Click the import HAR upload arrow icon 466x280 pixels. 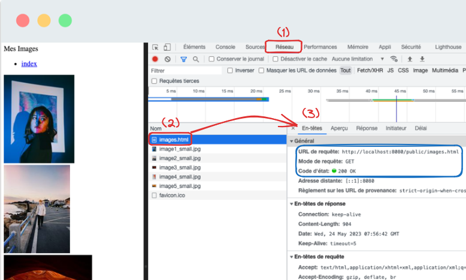tap(410, 59)
